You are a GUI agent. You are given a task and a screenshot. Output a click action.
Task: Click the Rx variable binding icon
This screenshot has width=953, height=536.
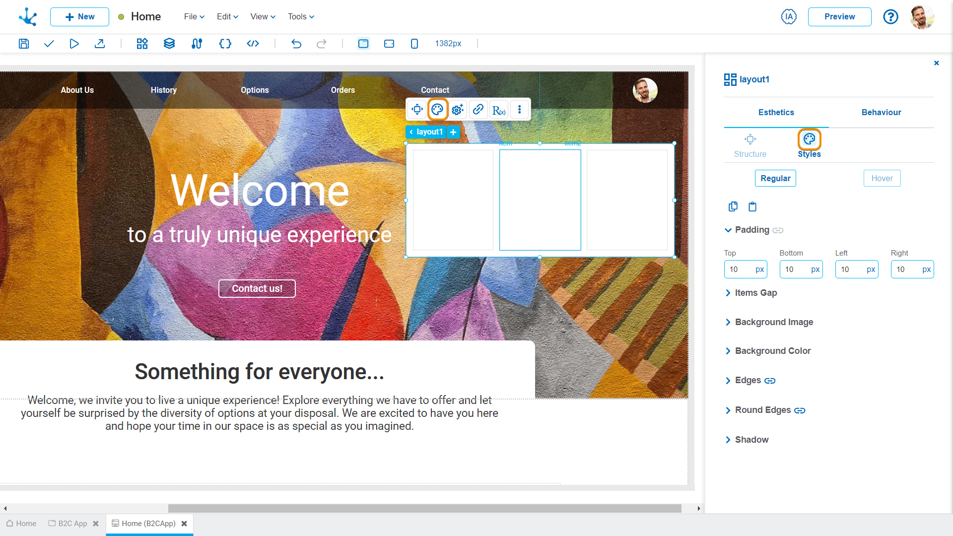click(x=498, y=109)
